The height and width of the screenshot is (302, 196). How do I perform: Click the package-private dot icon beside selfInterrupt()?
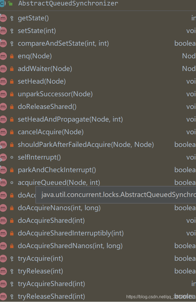[12, 157]
